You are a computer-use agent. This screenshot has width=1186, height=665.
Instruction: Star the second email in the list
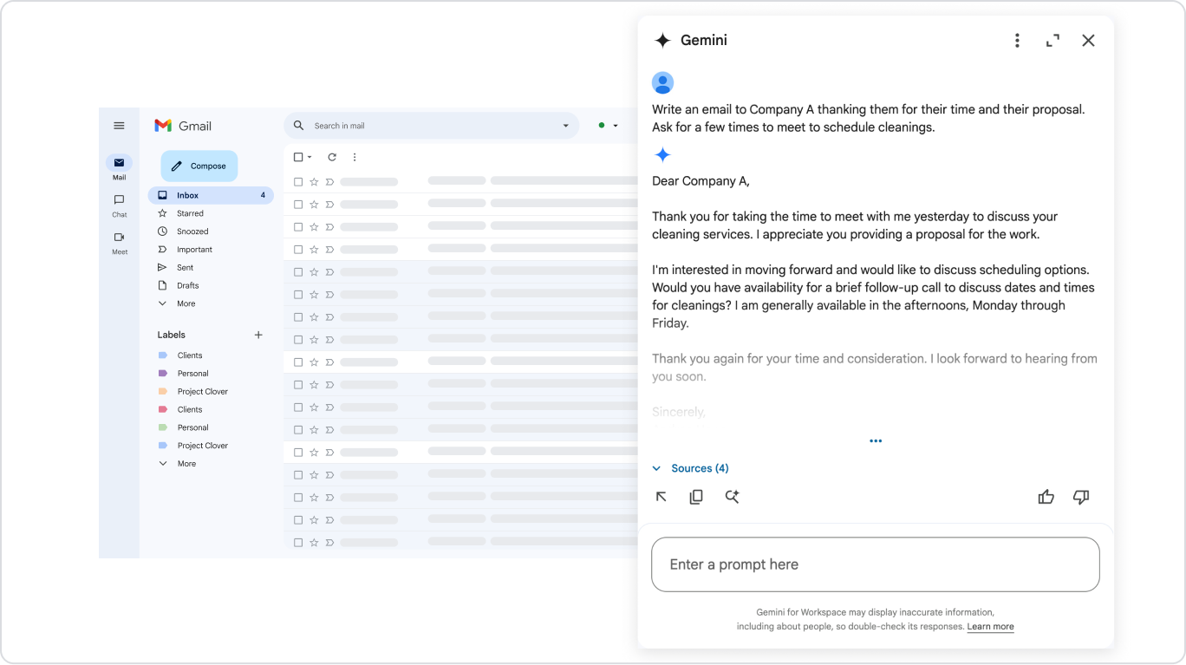(x=314, y=205)
